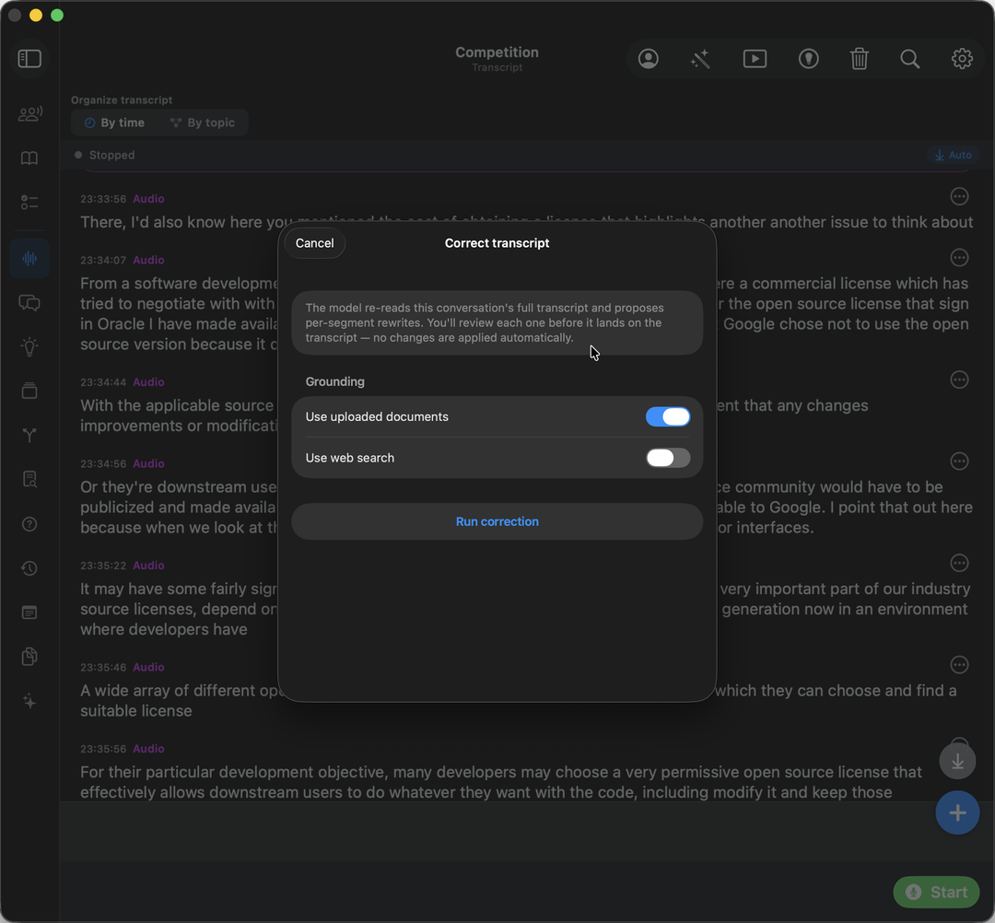Enable the Use web search switch

pos(668,458)
